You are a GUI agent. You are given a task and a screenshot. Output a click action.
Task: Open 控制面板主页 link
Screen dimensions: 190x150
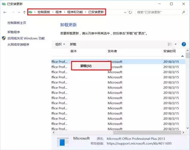click(17, 23)
